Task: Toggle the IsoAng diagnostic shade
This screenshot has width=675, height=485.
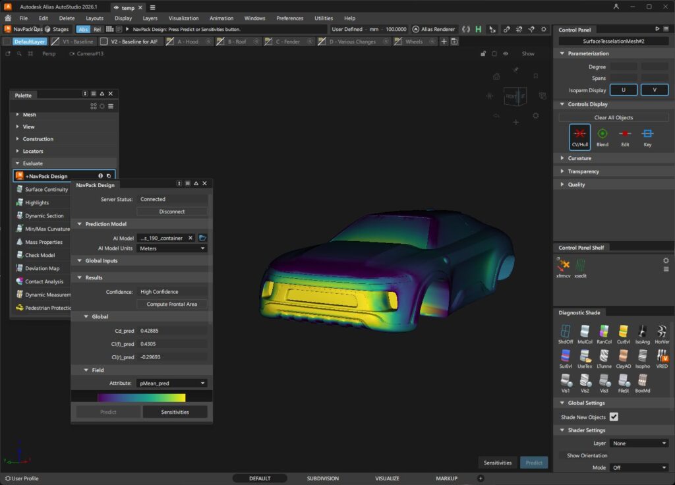Action: click(x=643, y=333)
